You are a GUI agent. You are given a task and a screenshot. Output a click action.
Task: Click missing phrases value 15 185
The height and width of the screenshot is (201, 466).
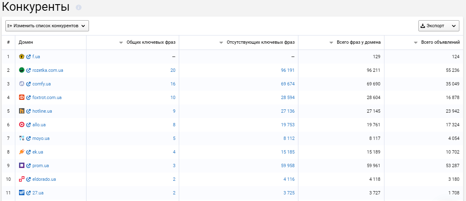[x=288, y=152]
